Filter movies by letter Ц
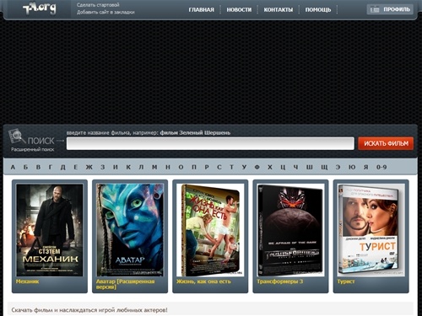 coord(283,167)
